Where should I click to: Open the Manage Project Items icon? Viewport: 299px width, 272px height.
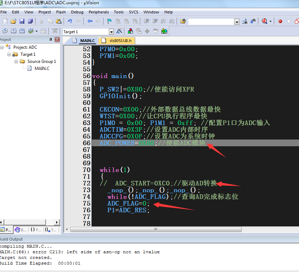pyautogui.click(x=130, y=31)
